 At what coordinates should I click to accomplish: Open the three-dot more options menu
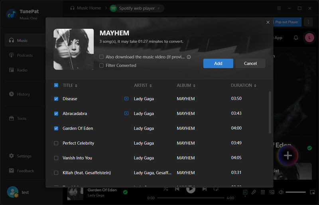coord(308,22)
